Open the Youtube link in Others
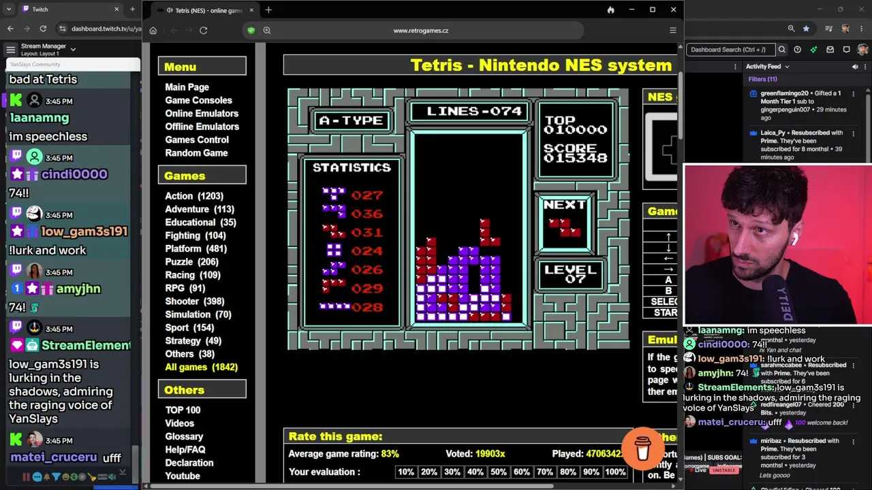The height and width of the screenshot is (490, 872). pos(183,476)
